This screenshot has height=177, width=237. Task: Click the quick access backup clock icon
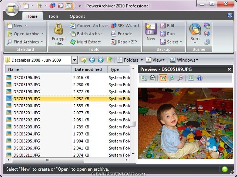point(60,6)
